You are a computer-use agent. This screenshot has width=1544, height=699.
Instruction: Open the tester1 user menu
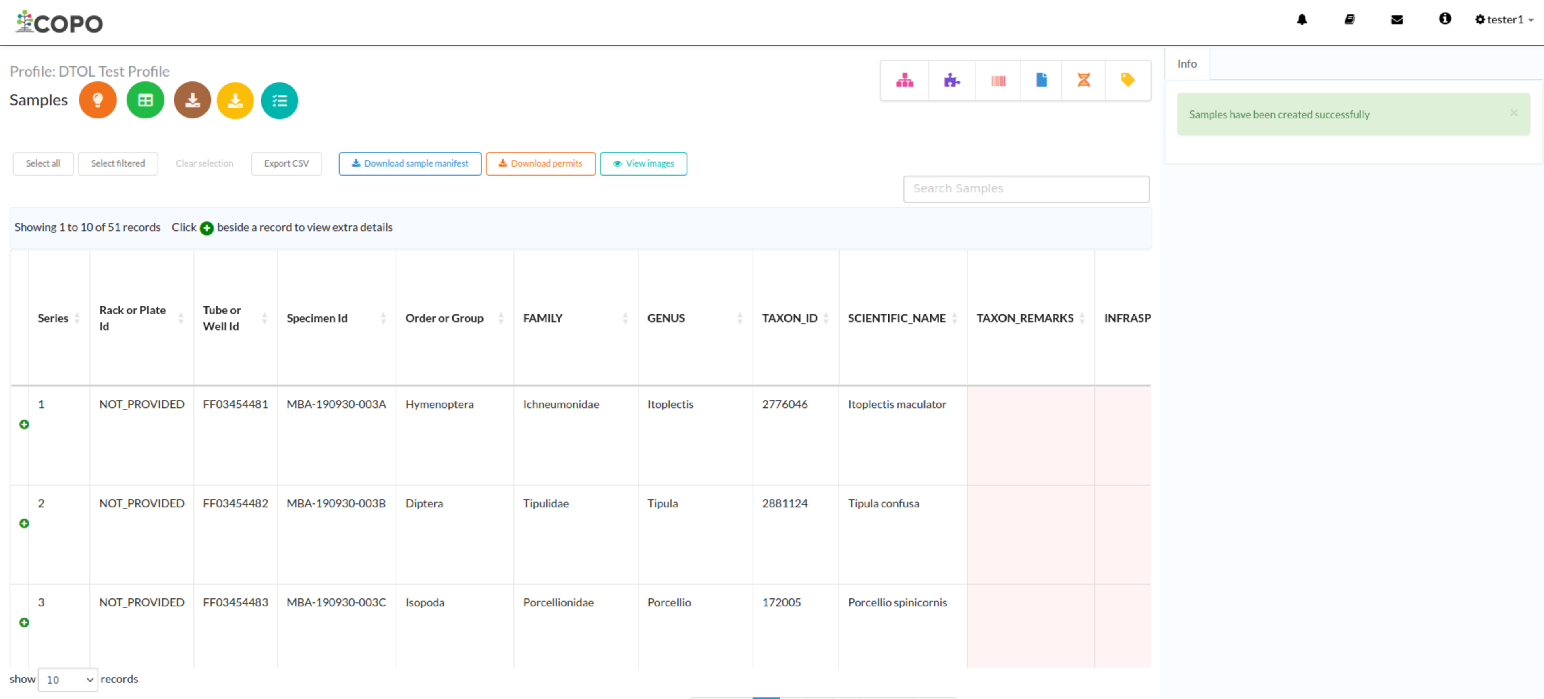coord(1504,20)
